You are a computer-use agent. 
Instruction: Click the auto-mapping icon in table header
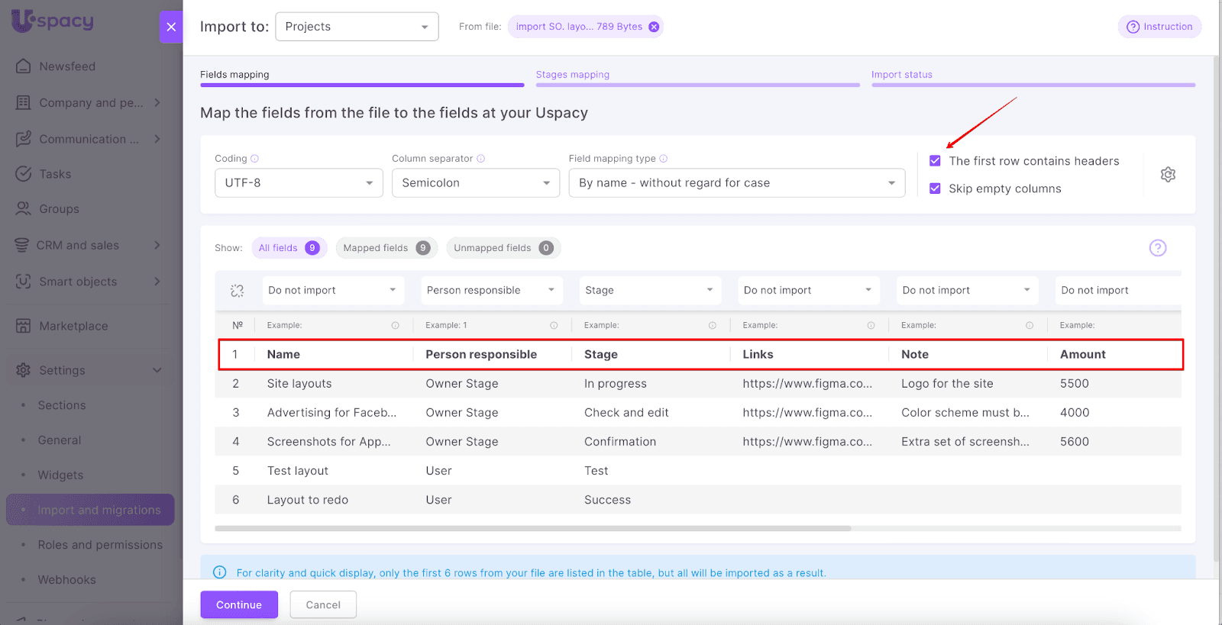click(x=238, y=291)
